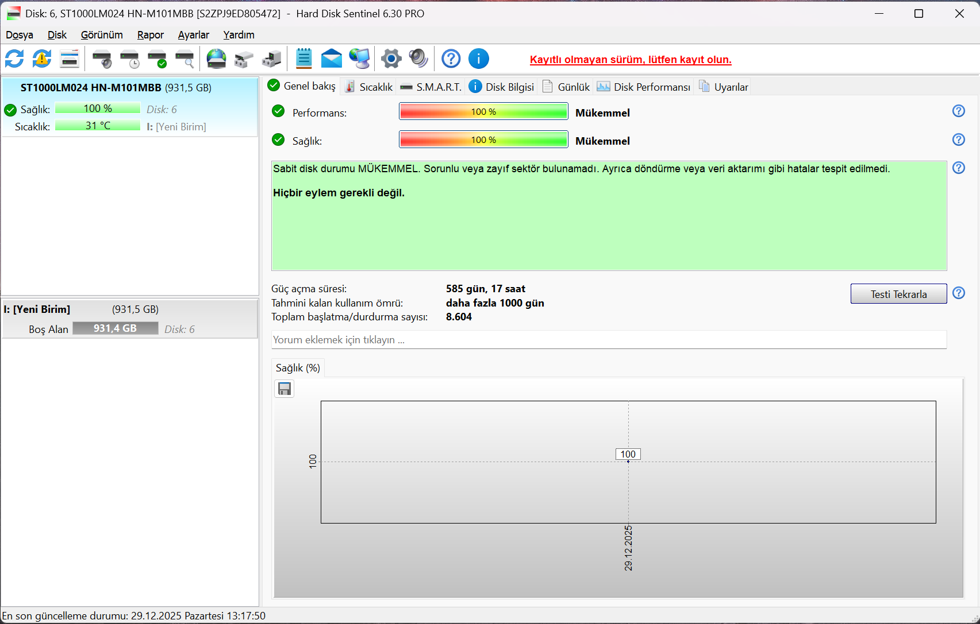Click the disk with clock icon

pyautogui.click(x=129, y=59)
